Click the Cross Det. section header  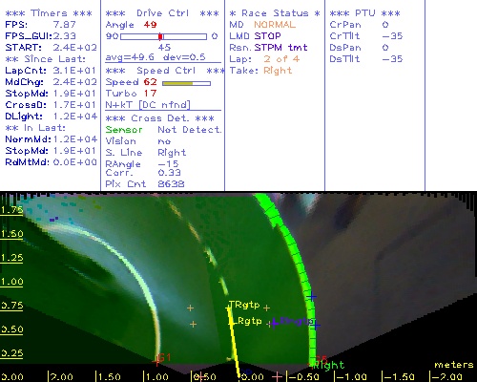click(x=159, y=118)
